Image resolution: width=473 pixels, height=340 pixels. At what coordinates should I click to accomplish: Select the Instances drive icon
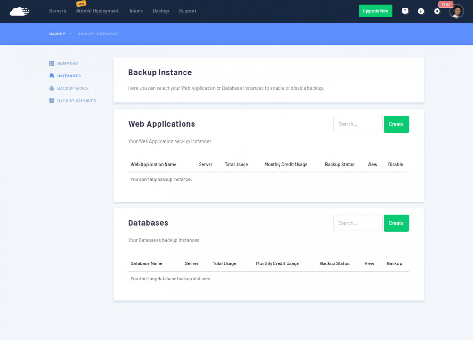[51, 76]
